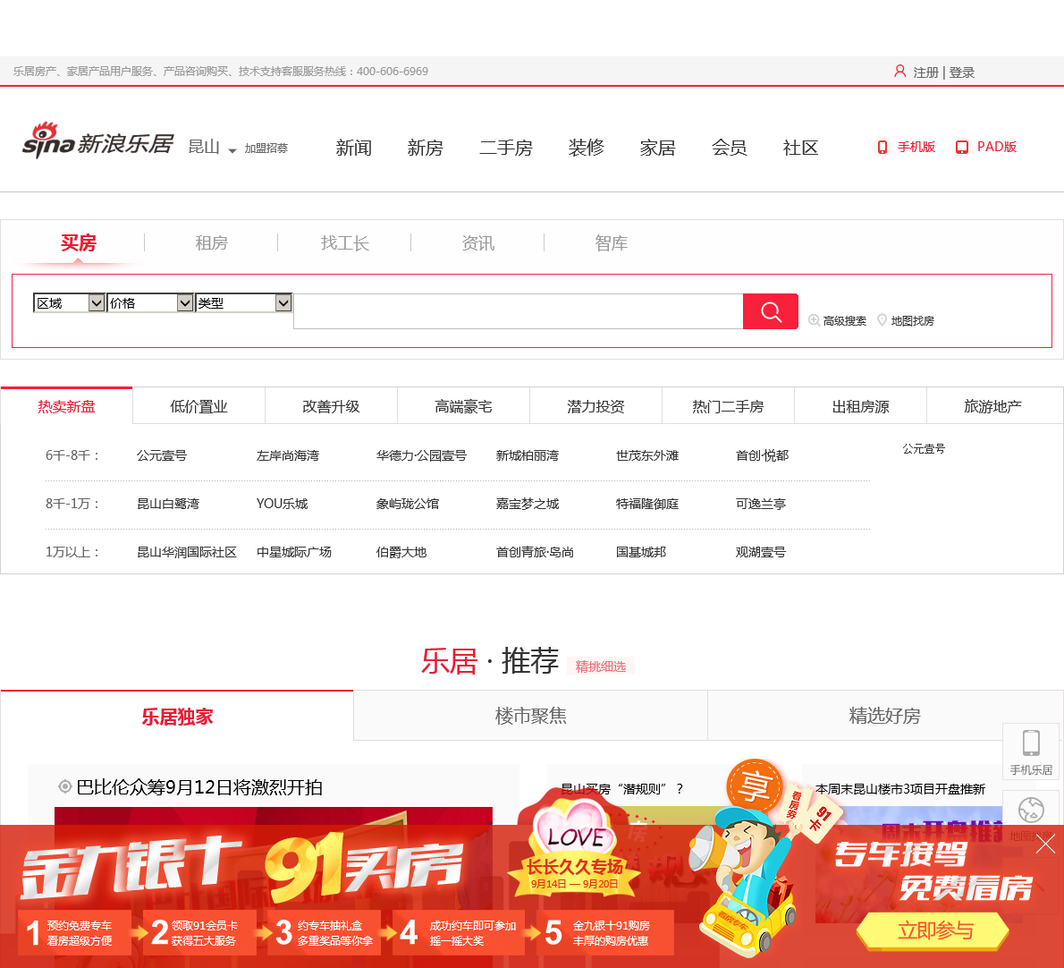
Task: Open the 昆山白鹭湾 listing
Action: 168,504
